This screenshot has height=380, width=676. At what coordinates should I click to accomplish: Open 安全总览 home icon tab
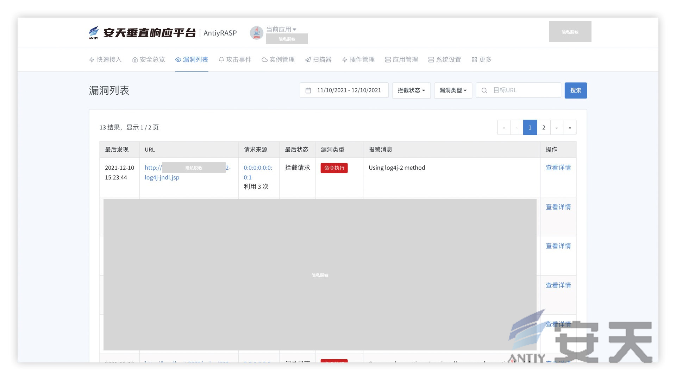click(135, 60)
